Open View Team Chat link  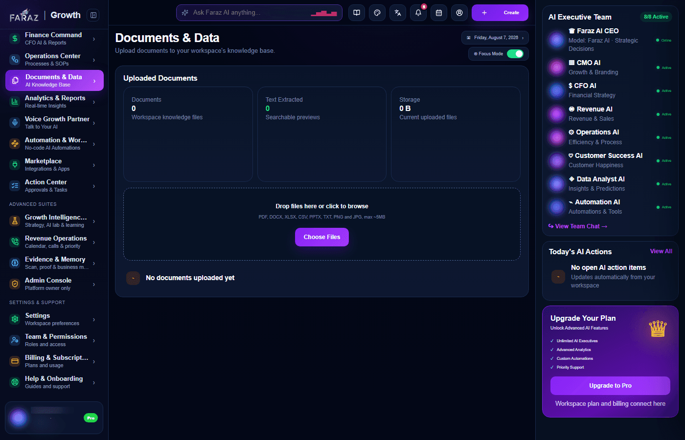coord(578,226)
